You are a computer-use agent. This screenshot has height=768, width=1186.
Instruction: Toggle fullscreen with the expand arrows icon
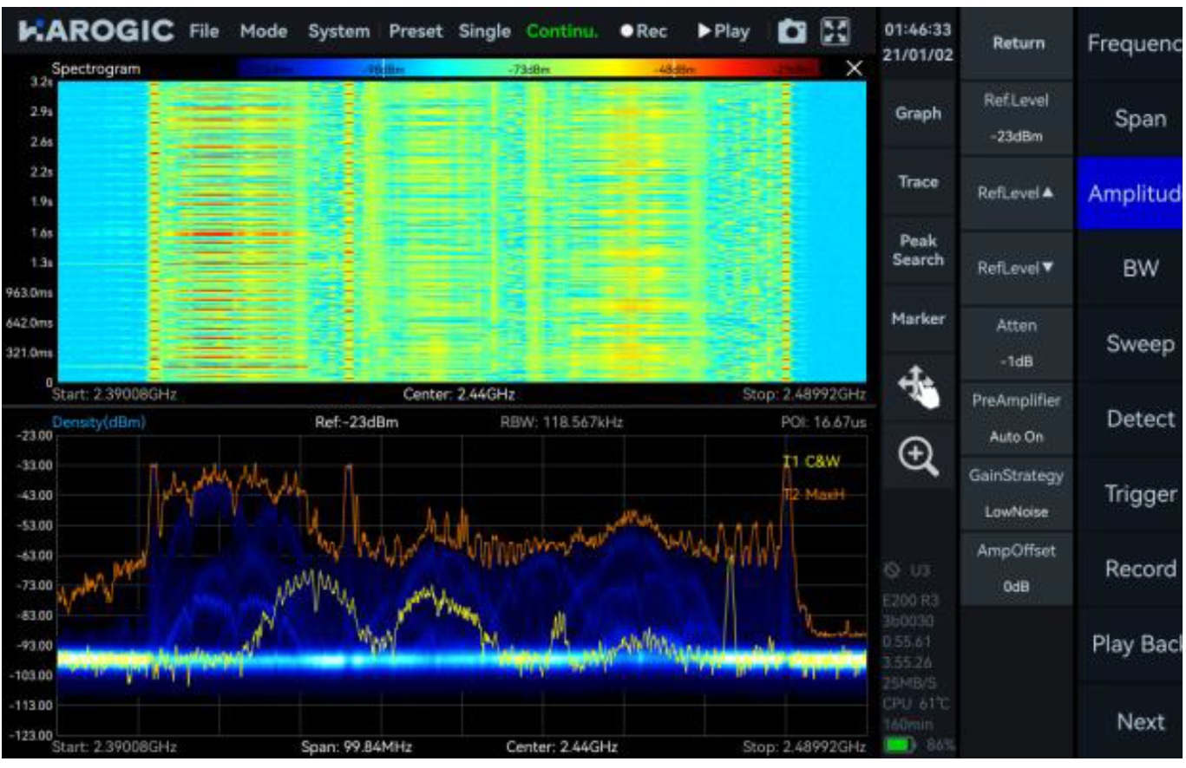pyautogui.click(x=834, y=31)
